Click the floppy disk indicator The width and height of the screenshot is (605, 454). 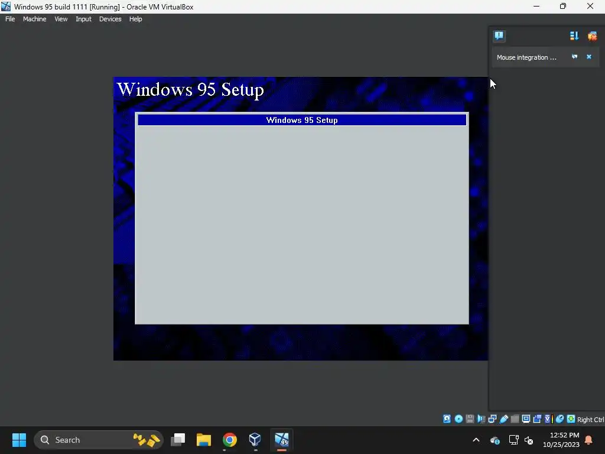pos(470,419)
